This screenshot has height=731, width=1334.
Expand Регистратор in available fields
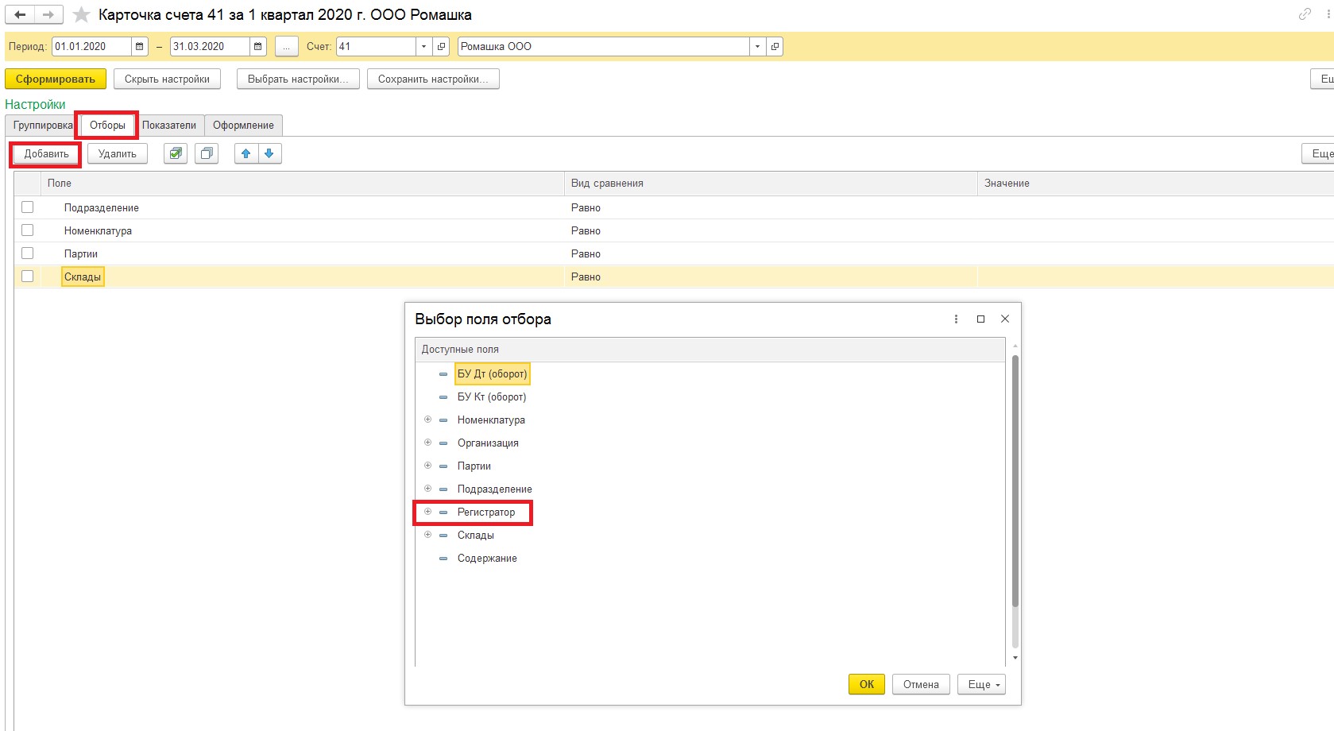[427, 512]
